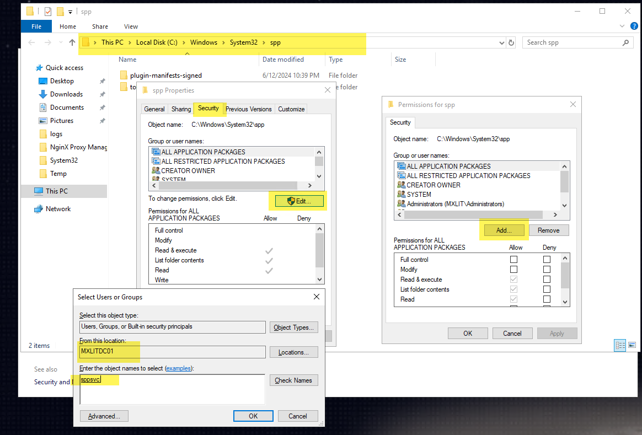This screenshot has height=435, width=642.
Task: Switch to the Previous Versions tab
Action: 248,109
